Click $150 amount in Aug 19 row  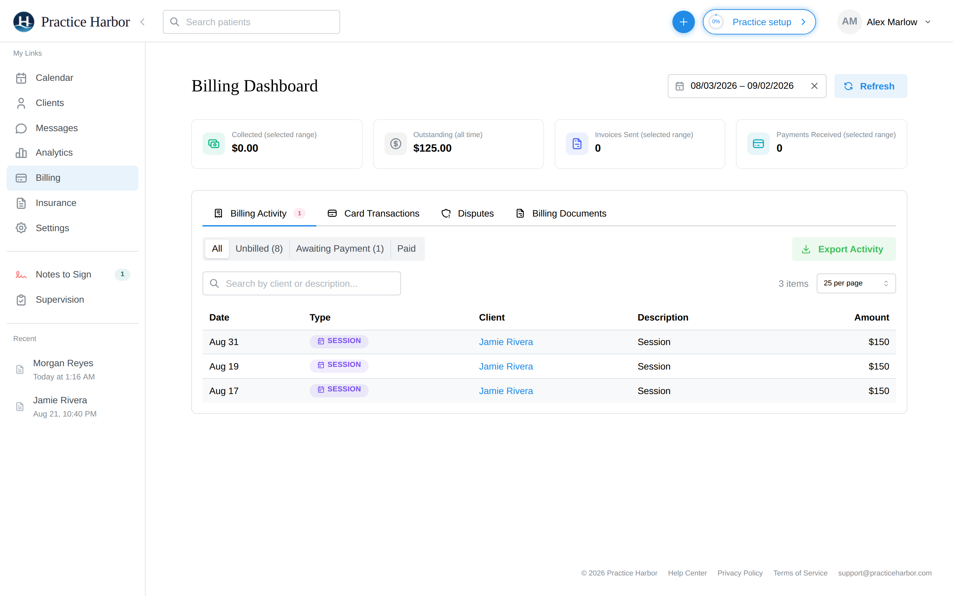click(879, 366)
